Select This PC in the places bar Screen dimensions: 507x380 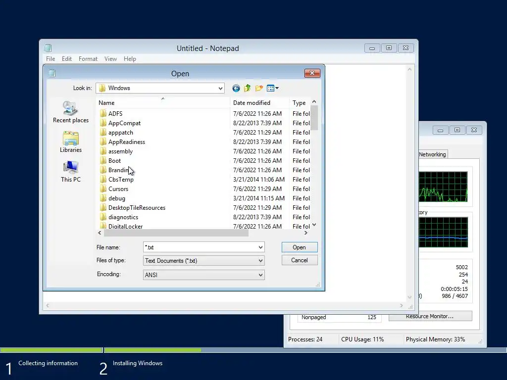click(70, 172)
